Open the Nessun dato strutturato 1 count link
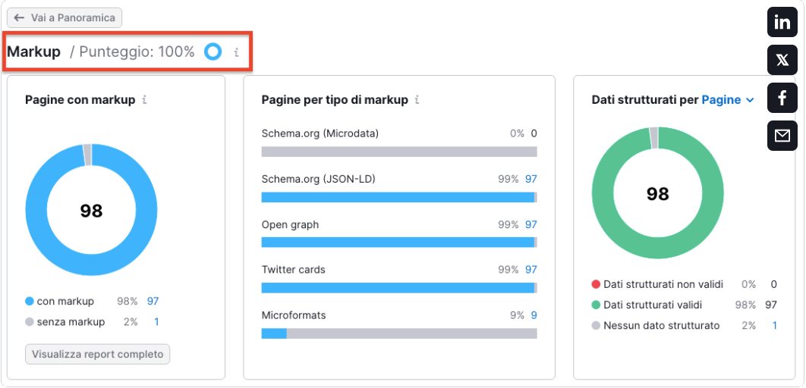Viewport: 806px width, 388px height. (774, 325)
